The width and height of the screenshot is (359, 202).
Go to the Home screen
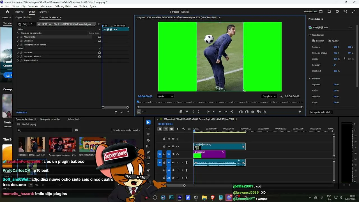tap(8, 12)
